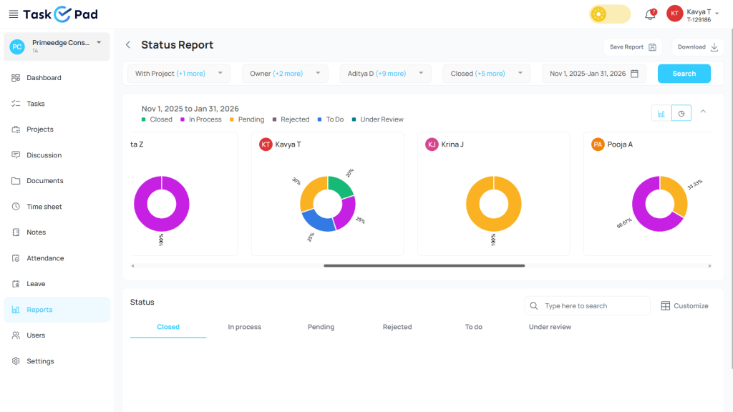Open Discussion in the sidebar
The height and width of the screenshot is (412, 733).
pos(44,155)
